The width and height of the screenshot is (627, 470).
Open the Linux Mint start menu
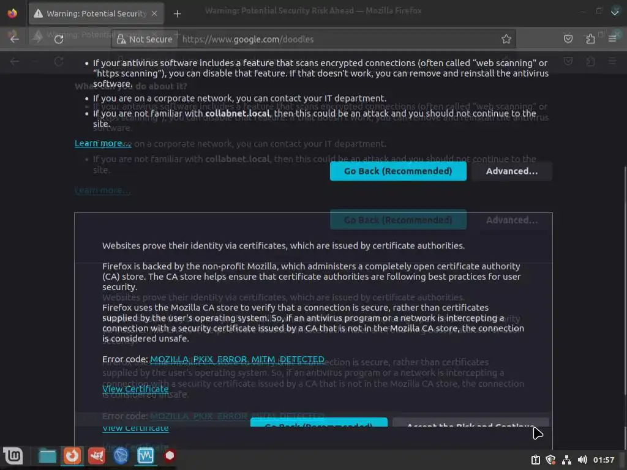click(x=13, y=455)
